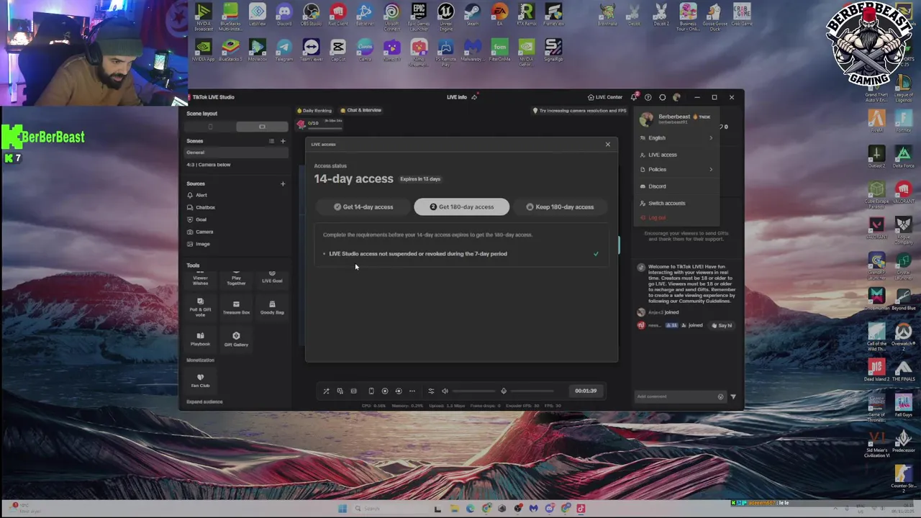Image resolution: width=921 pixels, height=518 pixels.
Task: Click Log out in account menu
Action: pos(676,218)
